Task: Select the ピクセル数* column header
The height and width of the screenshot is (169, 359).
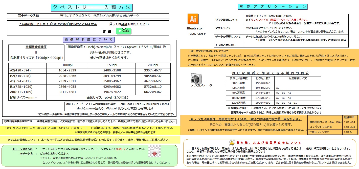Action: pyautogui.click(x=263, y=79)
